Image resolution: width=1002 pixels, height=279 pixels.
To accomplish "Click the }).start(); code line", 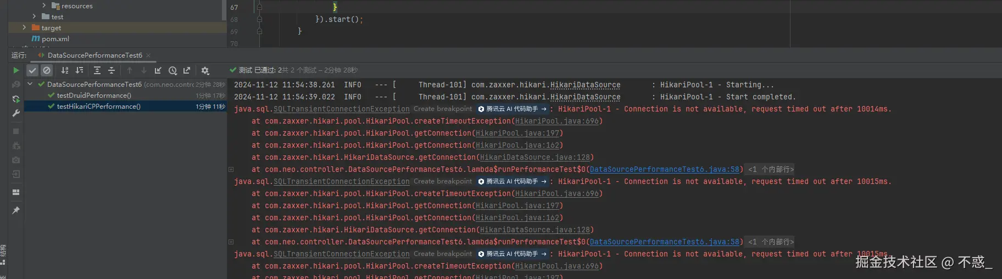I will coord(339,19).
